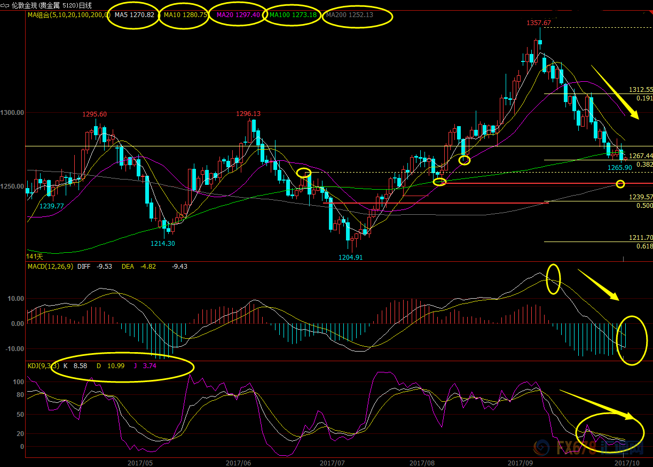This screenshot has height=467, width=653.
Task: Click the magenta MA20 1297.40 label
Action: (238, 15)
